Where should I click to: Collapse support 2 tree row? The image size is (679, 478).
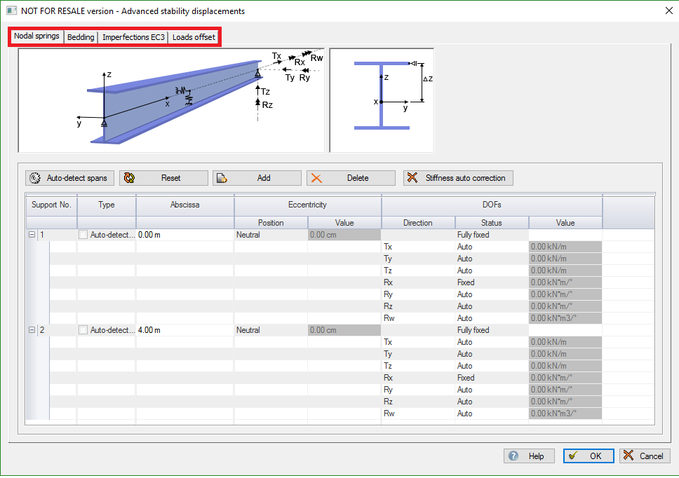coord(32,330)
